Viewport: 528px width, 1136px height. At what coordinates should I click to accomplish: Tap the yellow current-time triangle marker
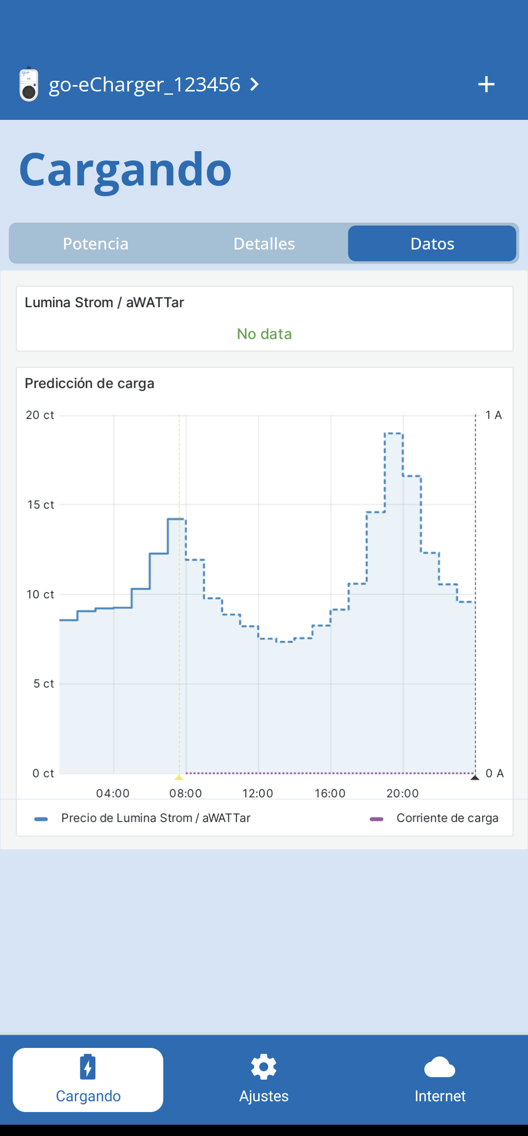click(179, 777)
